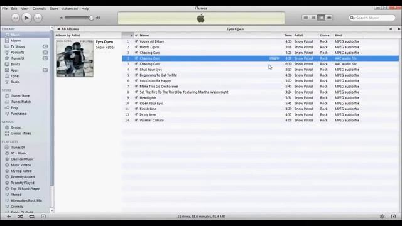The height and width of the screenshot is (226, 402).
Task: Uncheck the Shut Your Eyes track
Action: tap(136, 70)
